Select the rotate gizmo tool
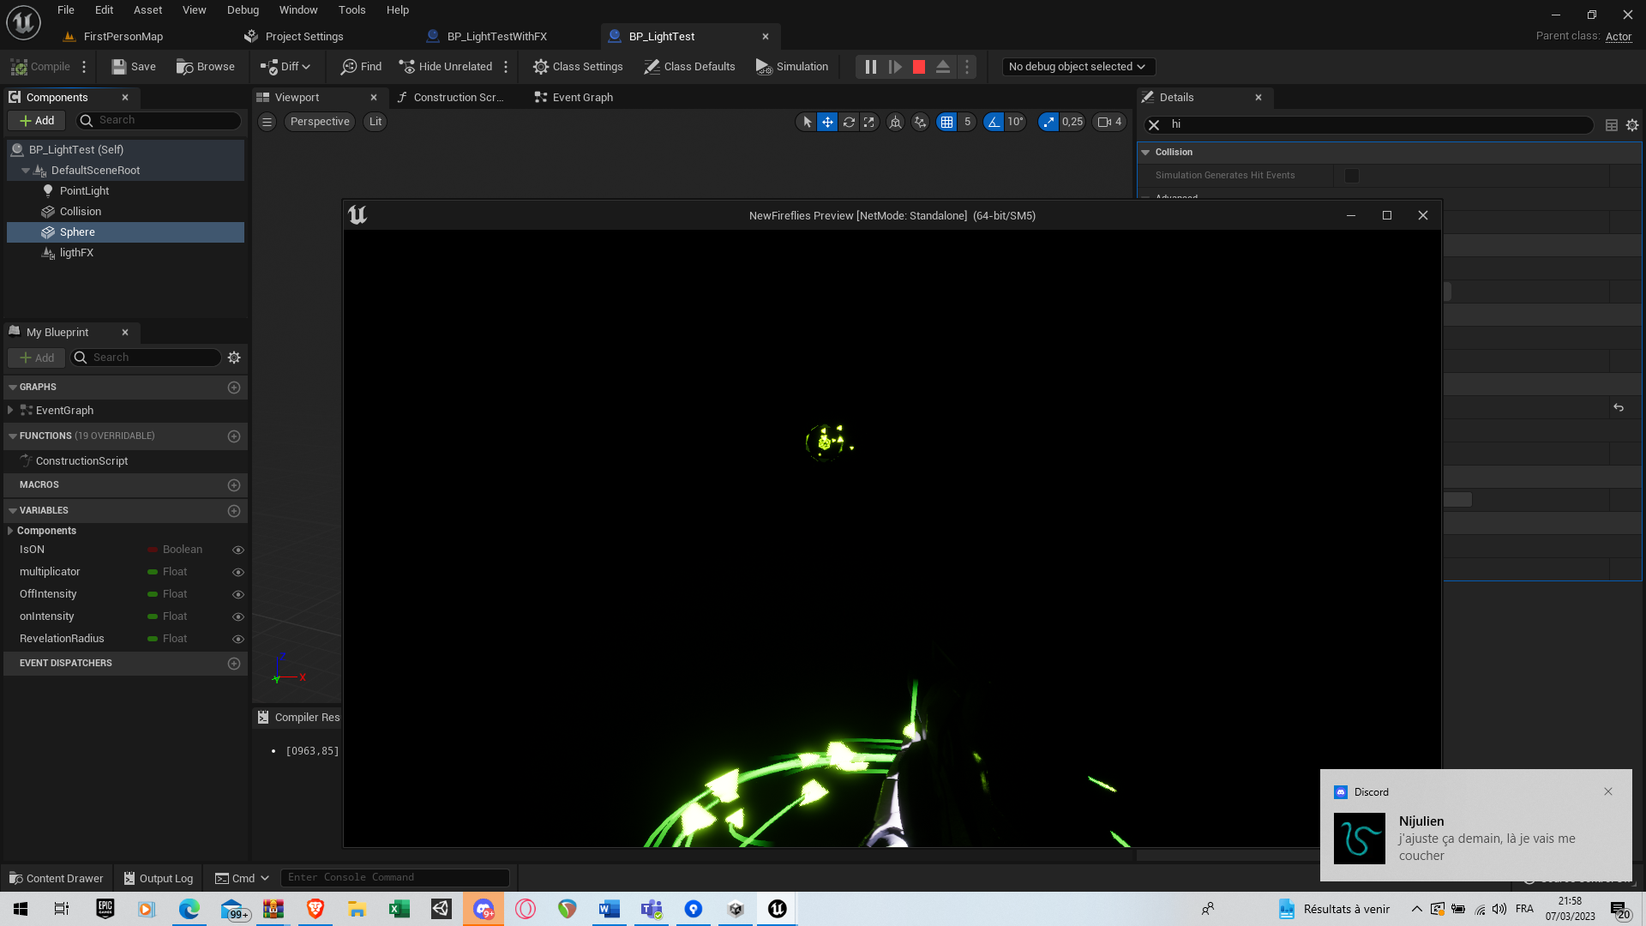 [x=849, y=122]
